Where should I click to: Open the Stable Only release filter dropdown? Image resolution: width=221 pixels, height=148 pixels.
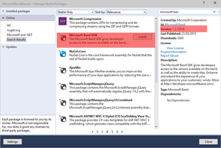75,12
